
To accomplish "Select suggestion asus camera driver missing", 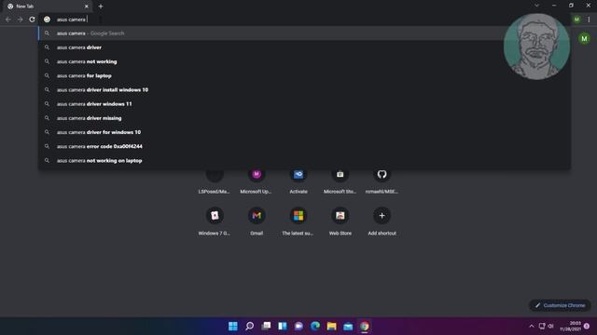I will pos(304,118).
